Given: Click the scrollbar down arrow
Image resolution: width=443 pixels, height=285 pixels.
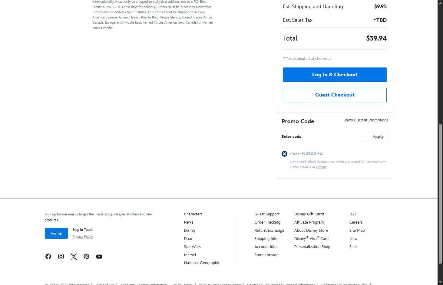Looking at the screenshot, I should click(x=440, y=282).
